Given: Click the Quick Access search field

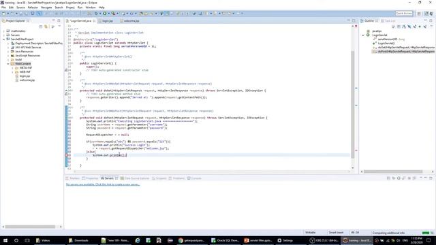Looking at the screenshot, I should coord(404,14).
